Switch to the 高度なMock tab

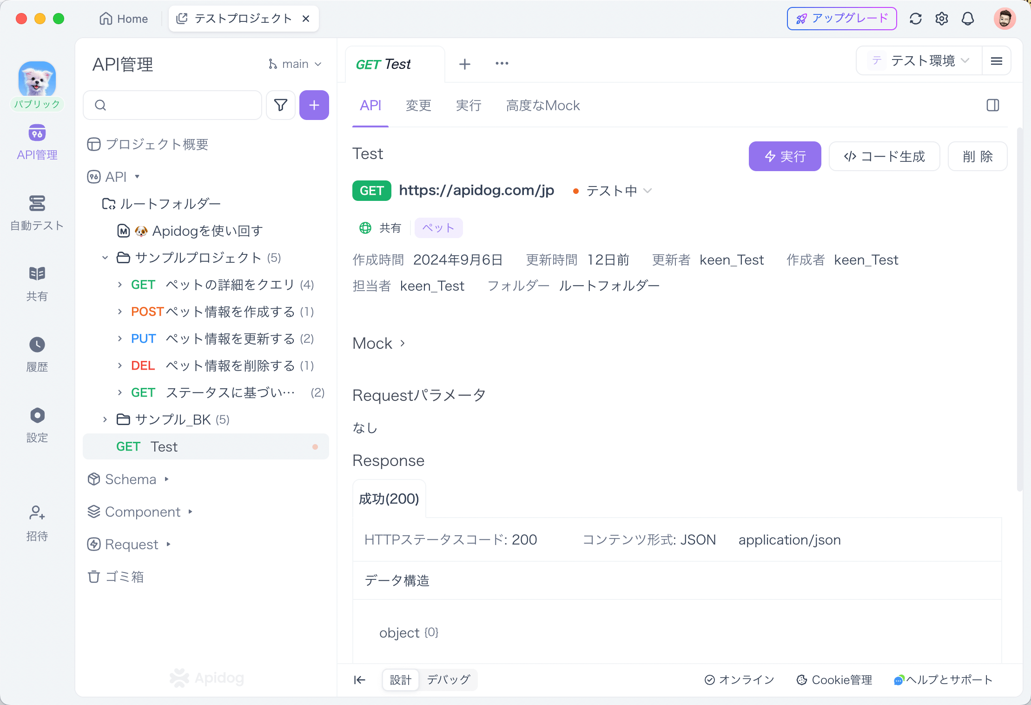point(543,106)
